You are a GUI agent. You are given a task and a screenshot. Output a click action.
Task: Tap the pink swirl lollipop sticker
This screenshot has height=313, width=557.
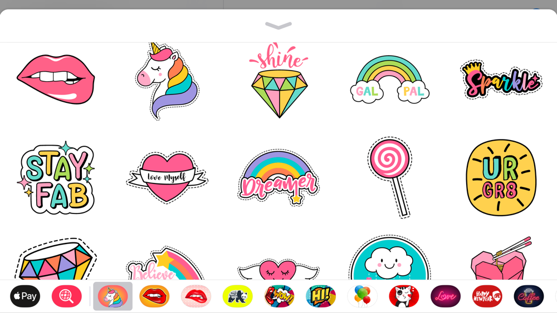point(390,177)
